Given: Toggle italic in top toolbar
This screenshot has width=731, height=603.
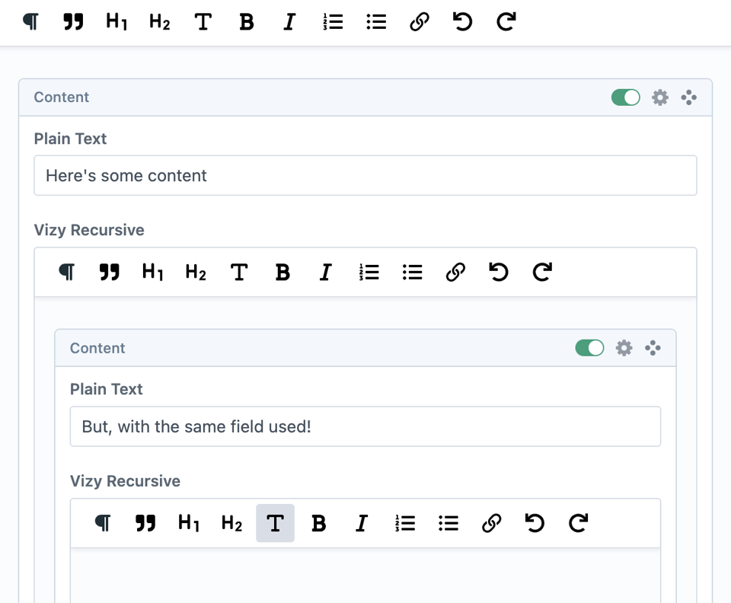Looking at the screenshot, I should coord(289,21).
